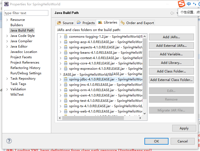Select Project References in the tree

[x=25, y=63]
